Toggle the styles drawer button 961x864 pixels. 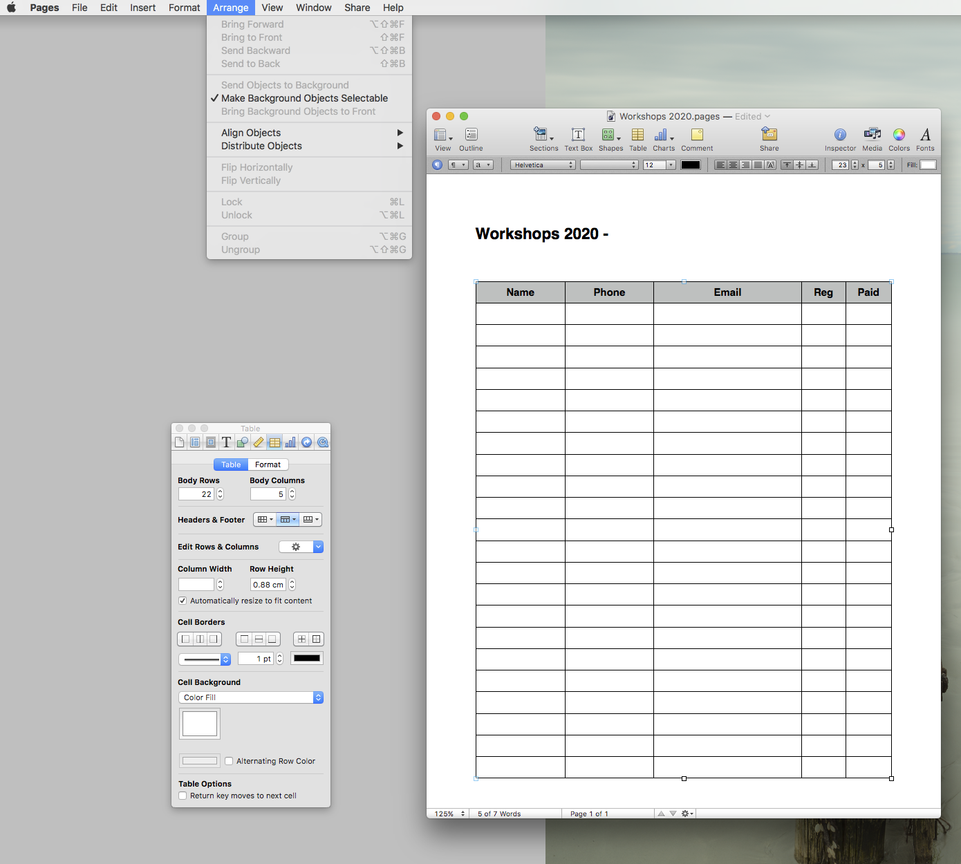[437, 165]
